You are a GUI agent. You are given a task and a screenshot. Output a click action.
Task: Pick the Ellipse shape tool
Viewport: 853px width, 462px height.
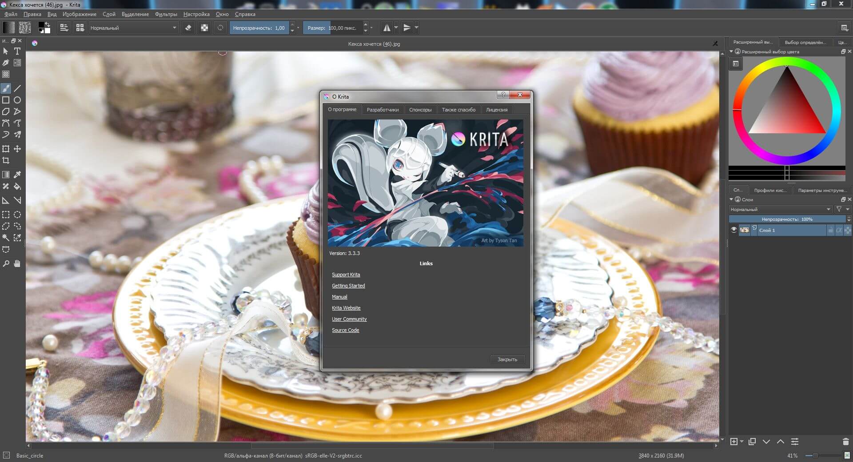17,100
